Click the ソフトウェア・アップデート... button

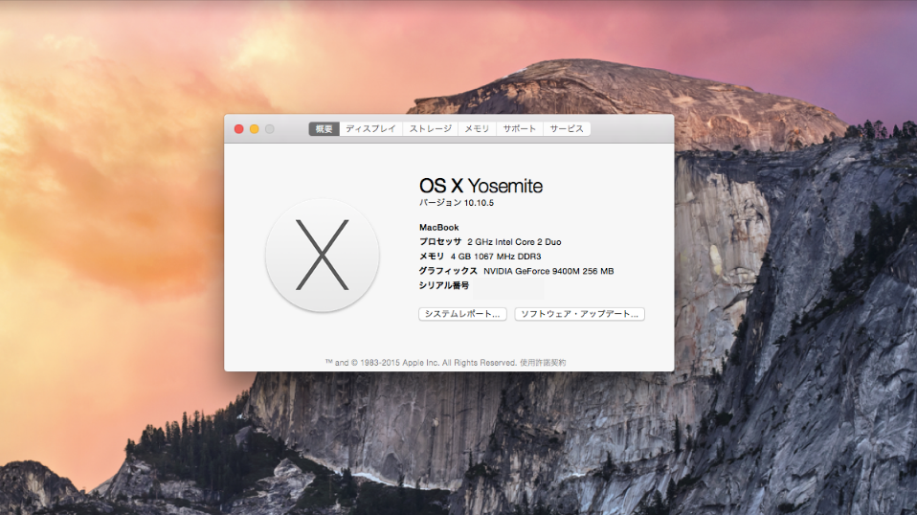[579, 314]
